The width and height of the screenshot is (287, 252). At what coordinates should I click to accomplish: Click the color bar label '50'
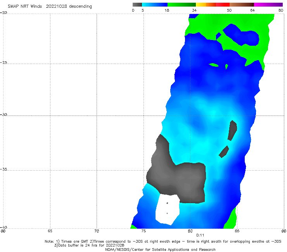(229, 10)
